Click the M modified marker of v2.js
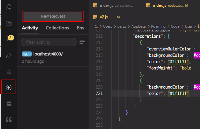The height and width of the screenshot is (129, 200). [x=118, y=17]
